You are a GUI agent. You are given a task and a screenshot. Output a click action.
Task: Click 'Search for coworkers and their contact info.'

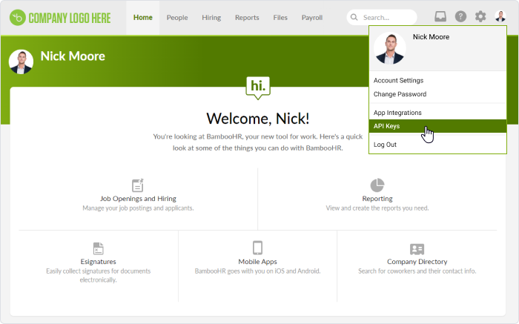(417, 271)
